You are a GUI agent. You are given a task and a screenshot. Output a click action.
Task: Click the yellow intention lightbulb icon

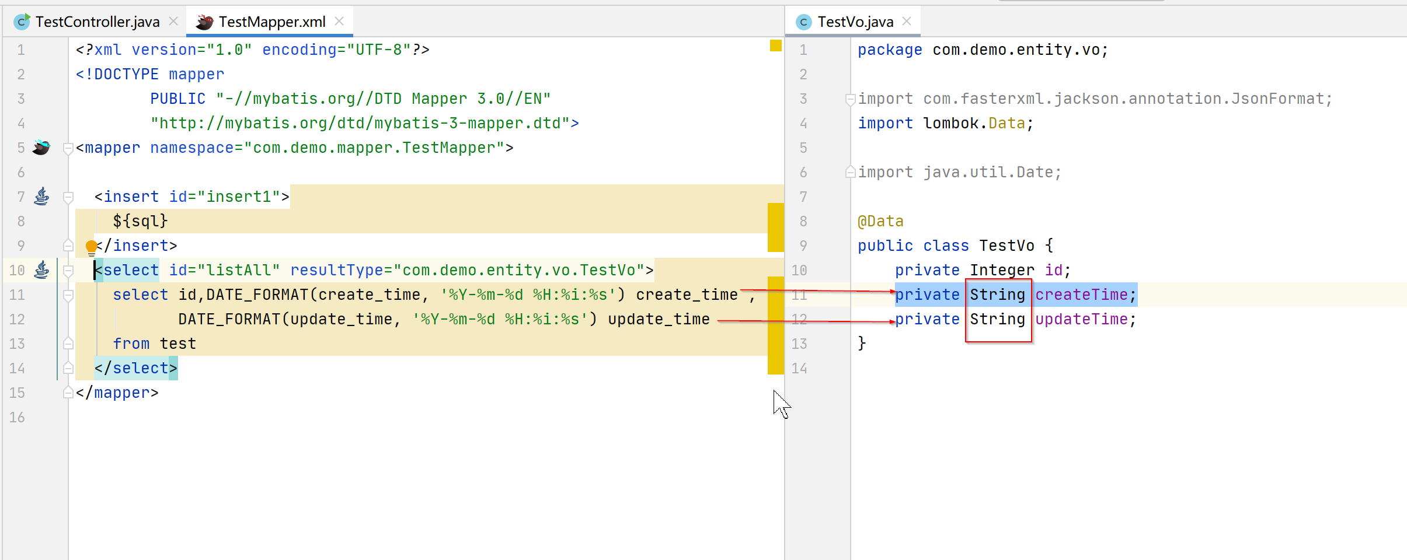click(x=92, y=247)
